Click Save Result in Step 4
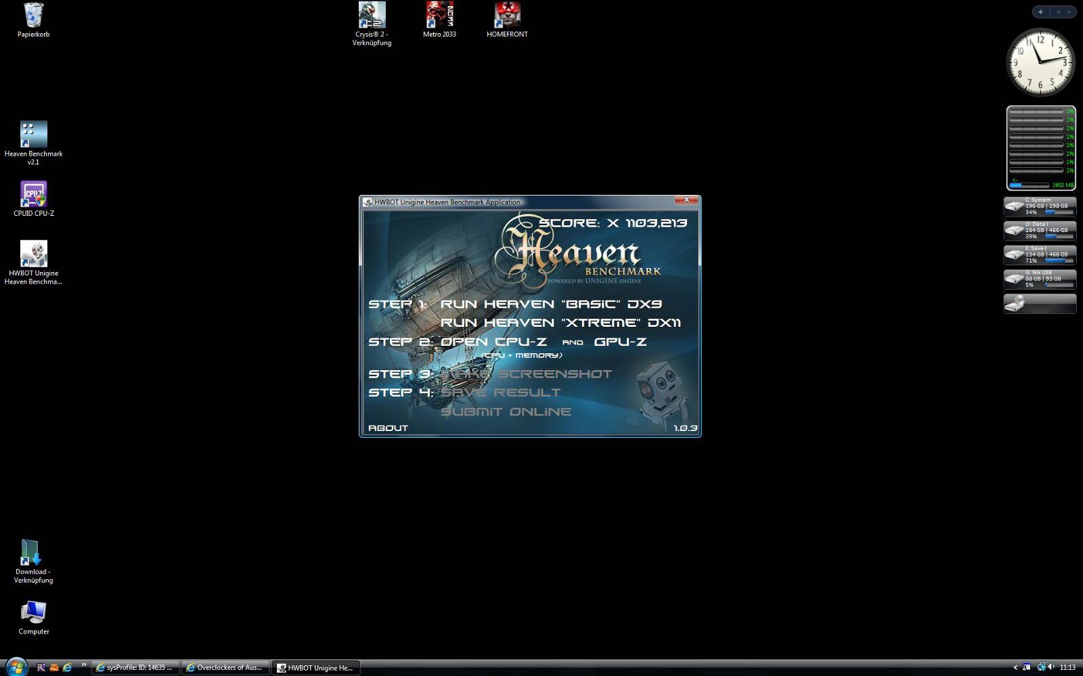Image resolution: width=1083 pixels, height=676 pixels. [x=500, y=392]
